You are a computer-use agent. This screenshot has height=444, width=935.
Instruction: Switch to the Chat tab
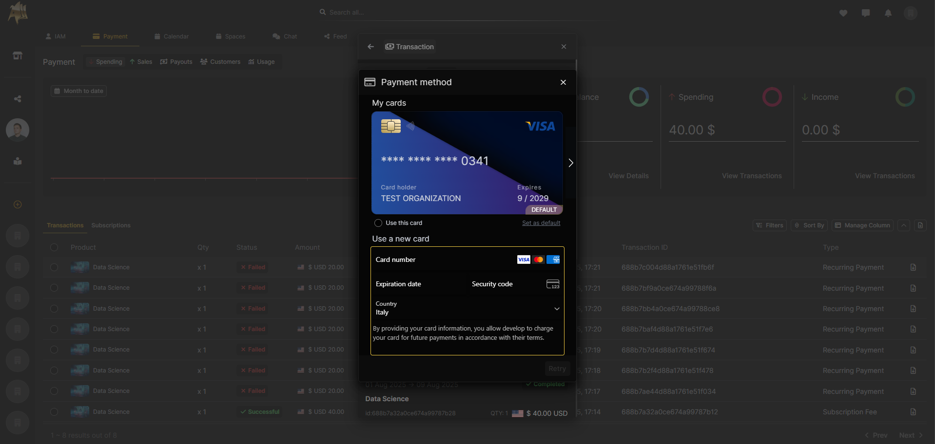tap(285, 37)
